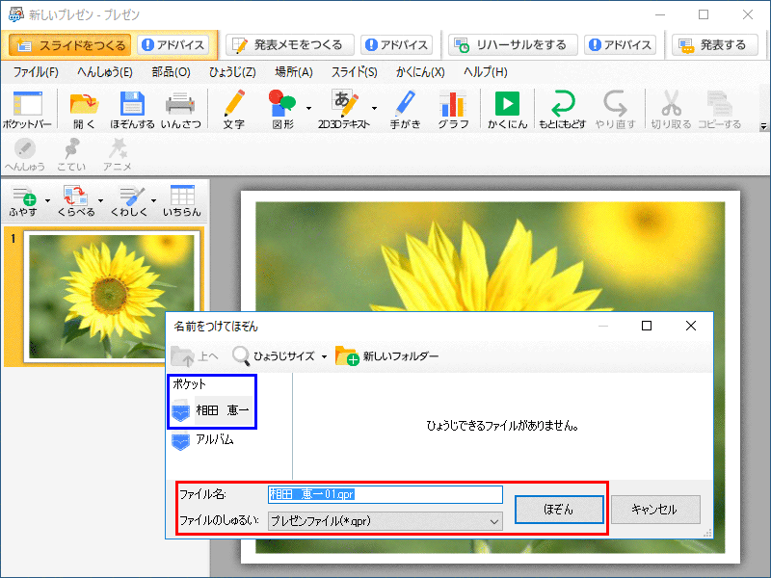Open the かくにん(X) menu

click(x=420, y=72)
